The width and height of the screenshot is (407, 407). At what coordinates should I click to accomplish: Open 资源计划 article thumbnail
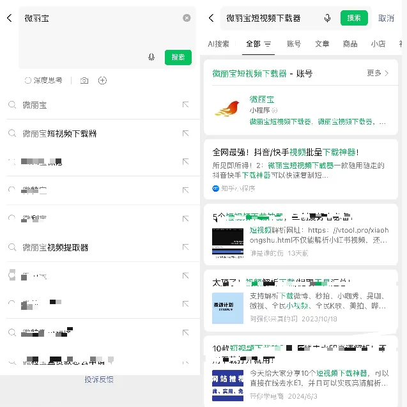coord(227,308)
